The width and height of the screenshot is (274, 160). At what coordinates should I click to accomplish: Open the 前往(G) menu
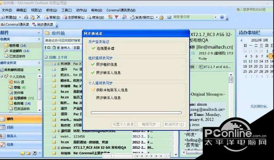(x=52, y=10)
